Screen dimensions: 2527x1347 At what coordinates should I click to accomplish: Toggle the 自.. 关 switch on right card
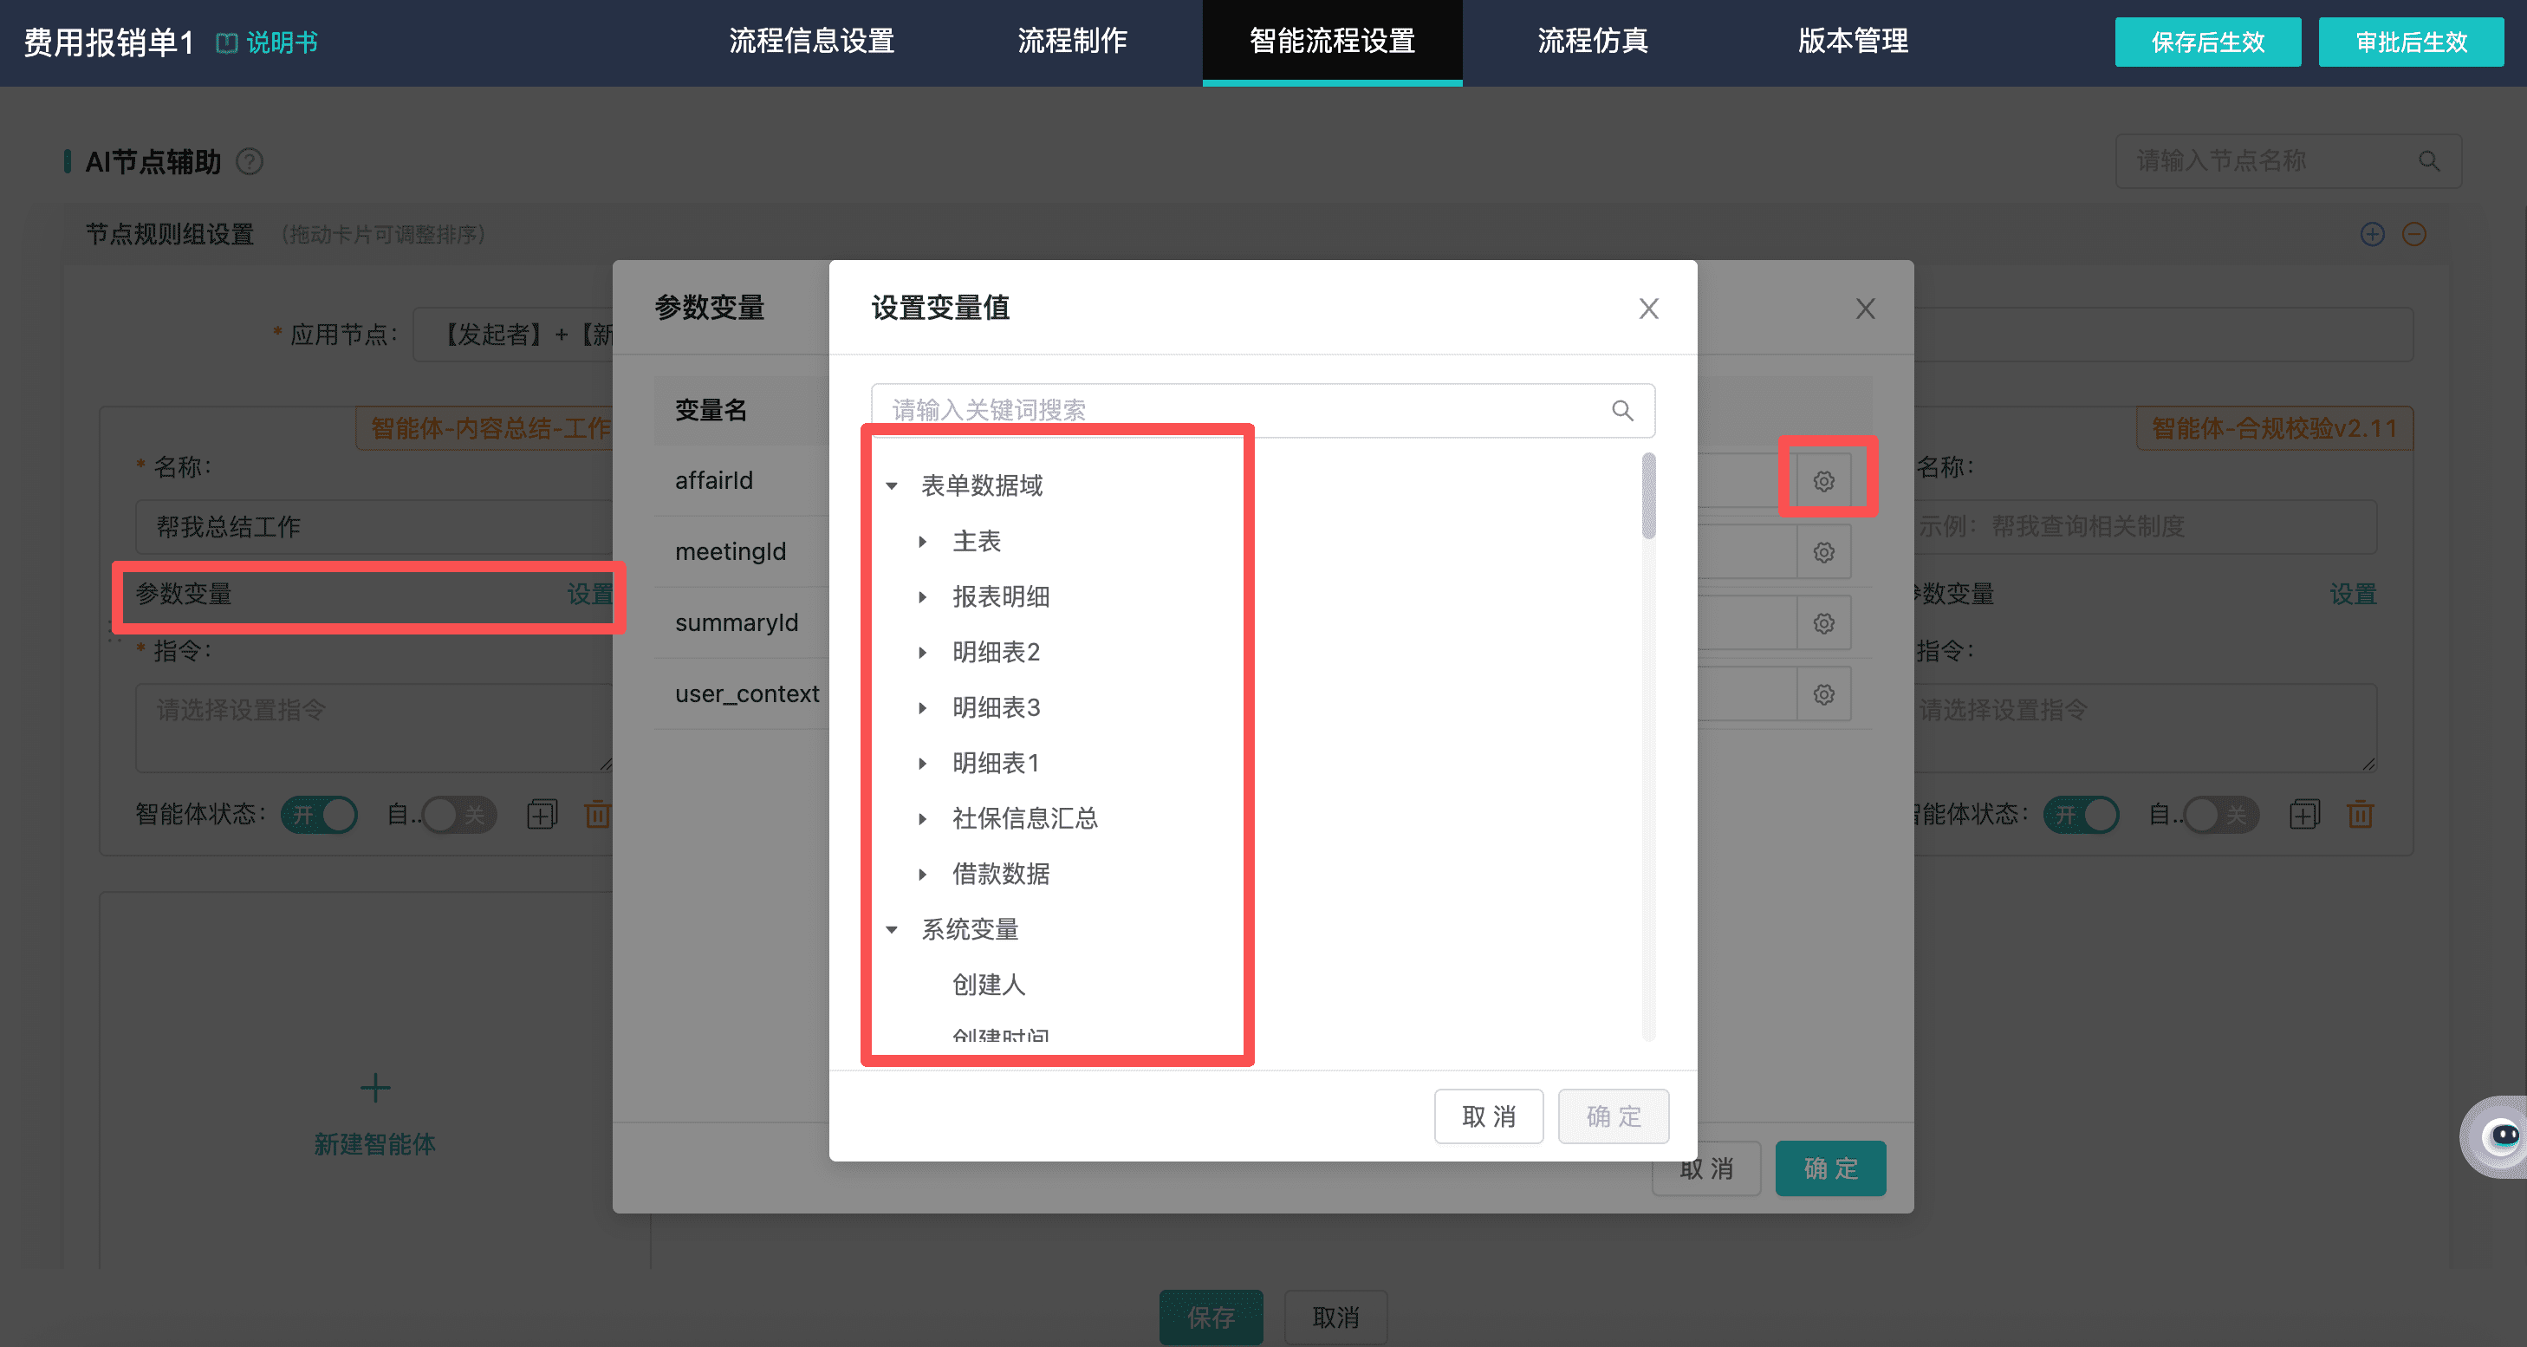coord(2222,814)
